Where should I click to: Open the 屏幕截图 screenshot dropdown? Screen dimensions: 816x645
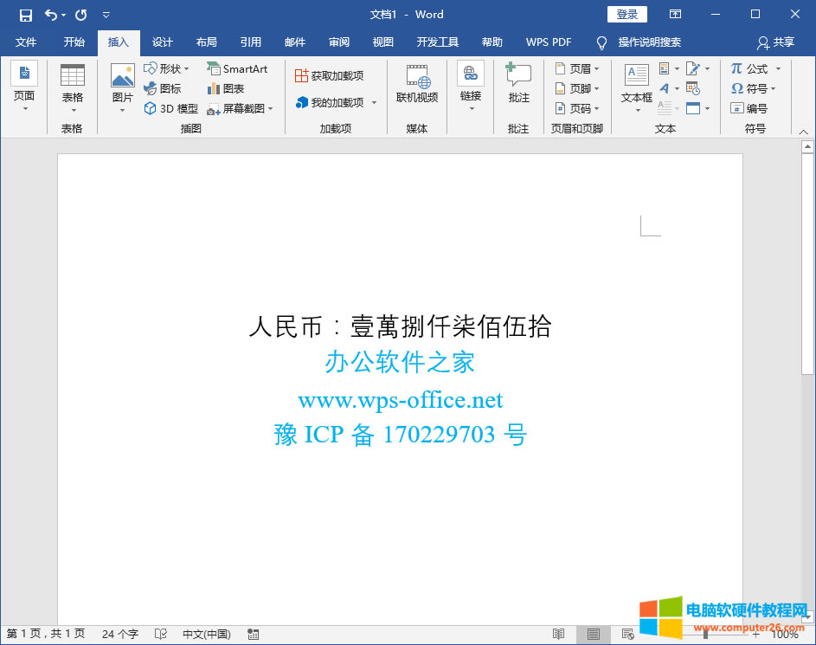click(x=240, y=108)
